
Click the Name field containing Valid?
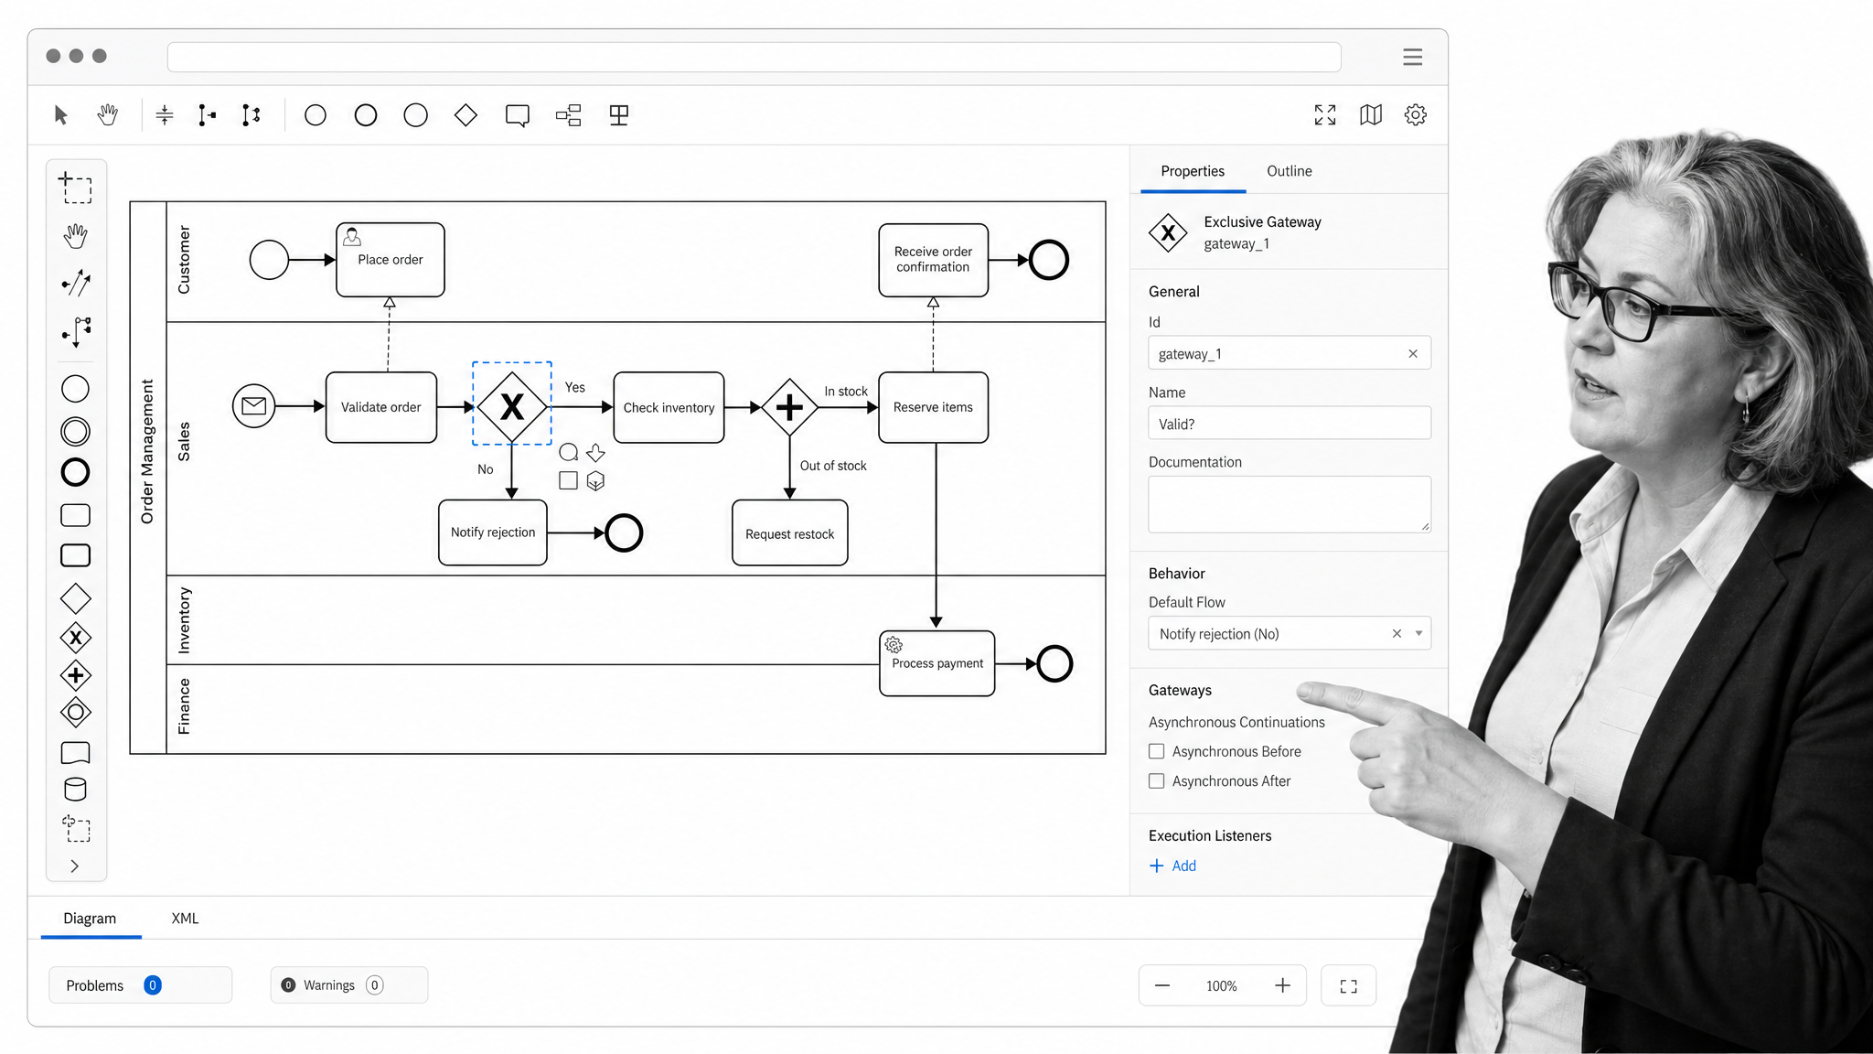(1290, 424)
